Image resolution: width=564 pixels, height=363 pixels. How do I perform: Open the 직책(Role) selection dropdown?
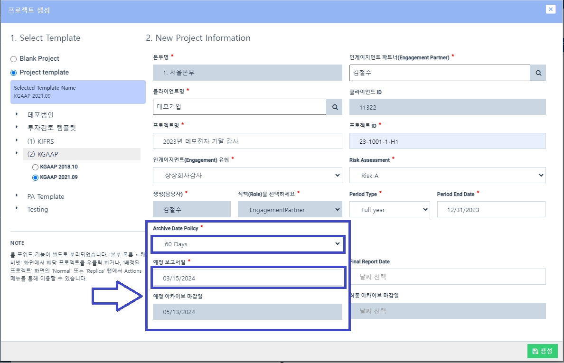[x=290, y=209]
